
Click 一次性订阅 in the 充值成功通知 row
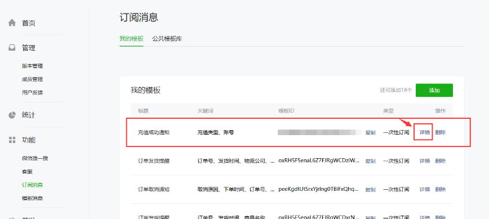click(396, 132)
